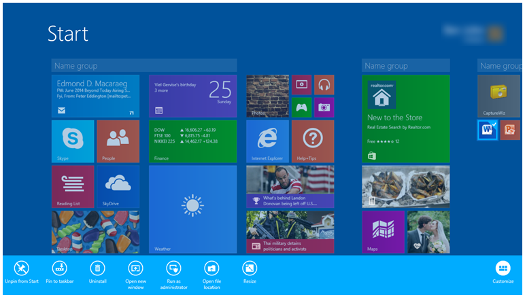525x297 pixels.
Task: Open the green Xbox Games controller tile
Action: click(x=302, y=107)
